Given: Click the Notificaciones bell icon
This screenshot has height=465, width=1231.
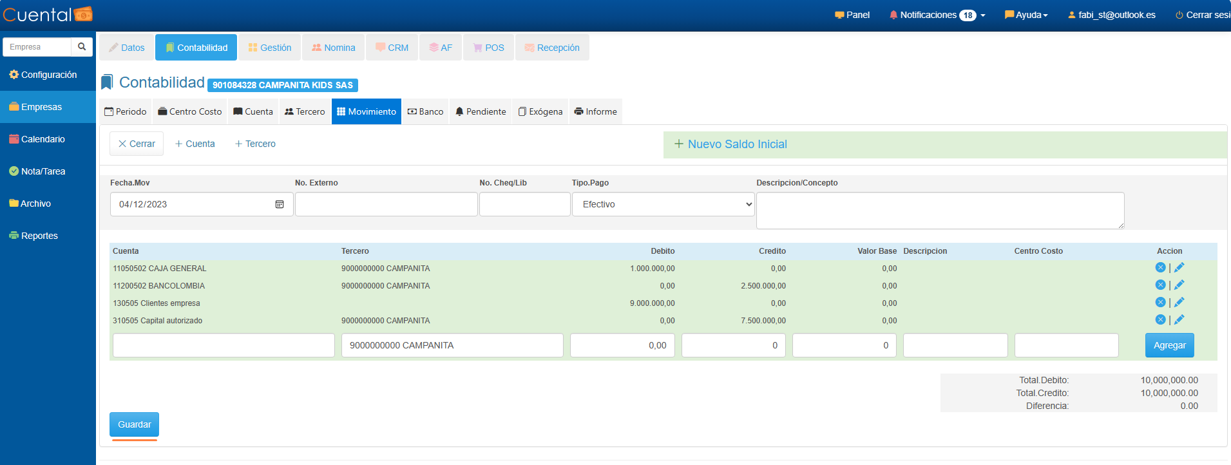Looking at the screenshot, I should tap(893, 15).
